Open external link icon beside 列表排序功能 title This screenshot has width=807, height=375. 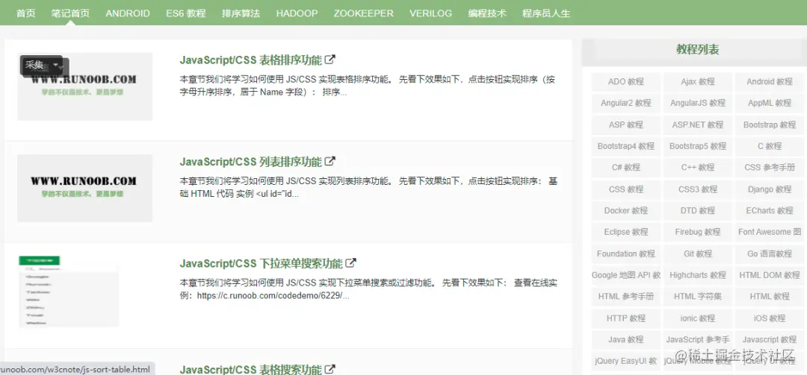(x=330, y=161)
